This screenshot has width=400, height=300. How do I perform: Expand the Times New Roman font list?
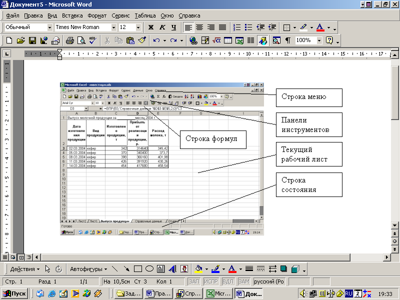(114, 27)
